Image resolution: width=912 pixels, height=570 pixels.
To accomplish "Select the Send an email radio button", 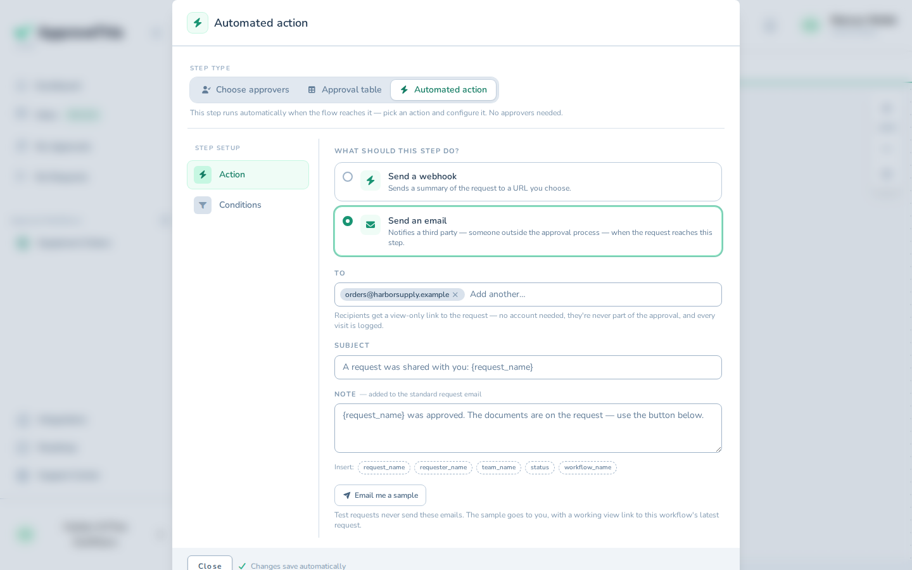I will pos(348,221).
